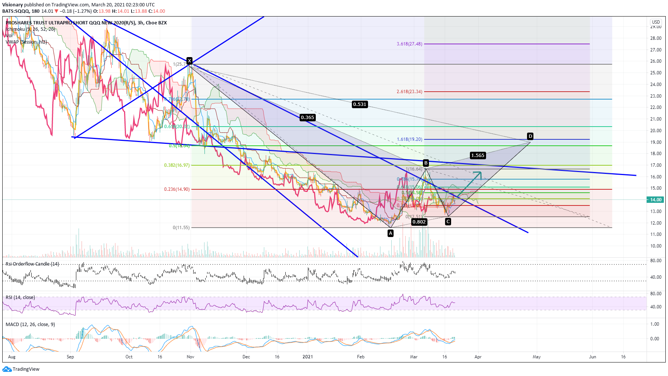This screenshot has height=376, width=668.
Task: Click the green upward arrow drawing
Action: tap(469, 185)
